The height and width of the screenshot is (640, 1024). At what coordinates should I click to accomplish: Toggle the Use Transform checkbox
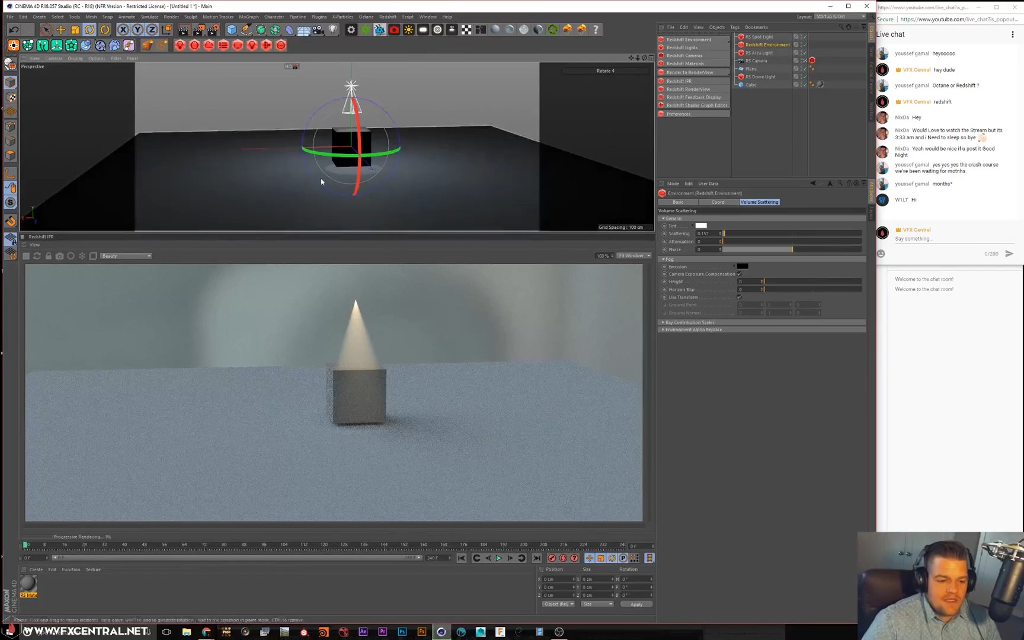click(x=739, y=297)
